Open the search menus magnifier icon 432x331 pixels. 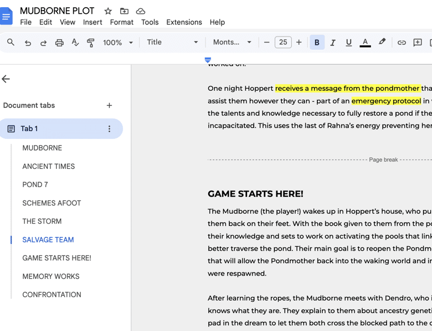11,43
